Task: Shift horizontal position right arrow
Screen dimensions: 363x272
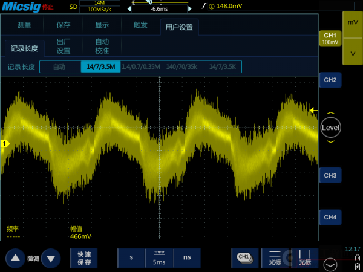Action: click(x=190, y=9)
